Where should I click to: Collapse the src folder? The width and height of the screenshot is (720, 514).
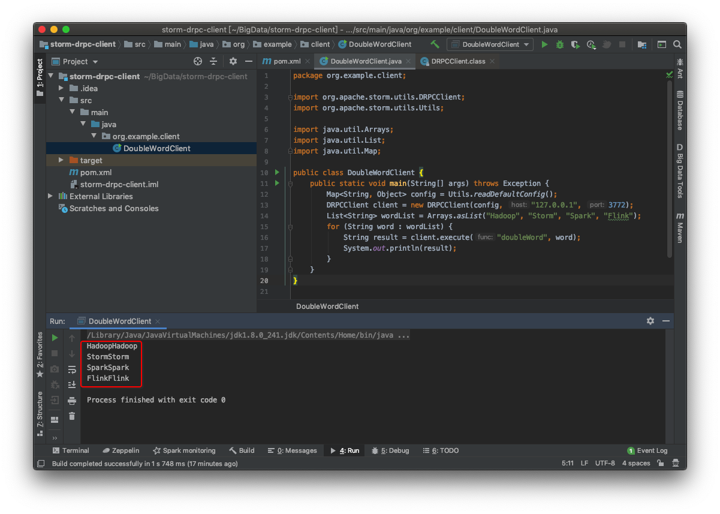pos(61,100)
